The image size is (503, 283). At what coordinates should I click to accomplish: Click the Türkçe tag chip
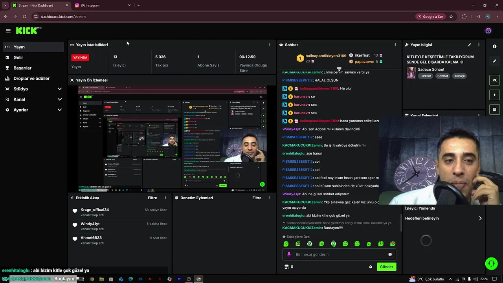(x=459, y=76)
